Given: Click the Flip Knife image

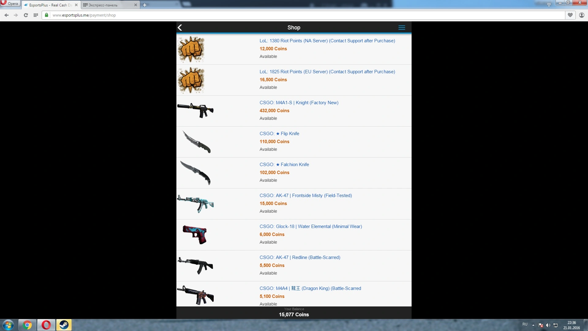Looking at the screenshot, I should pos(196,142).
